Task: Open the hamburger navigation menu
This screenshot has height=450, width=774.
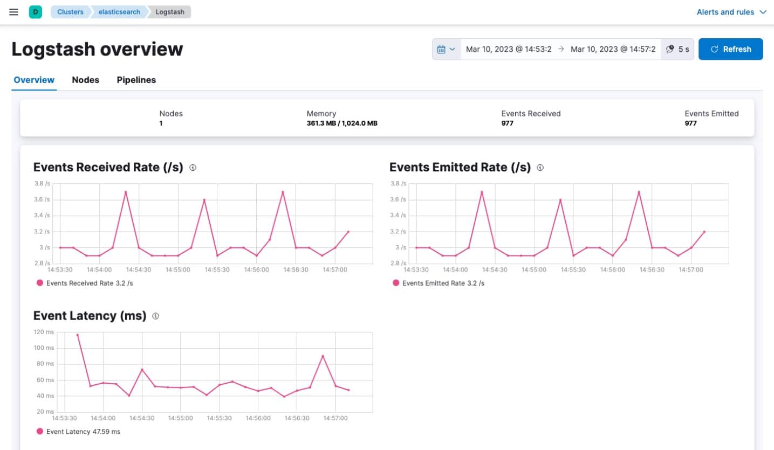Action: coord(14,12)
